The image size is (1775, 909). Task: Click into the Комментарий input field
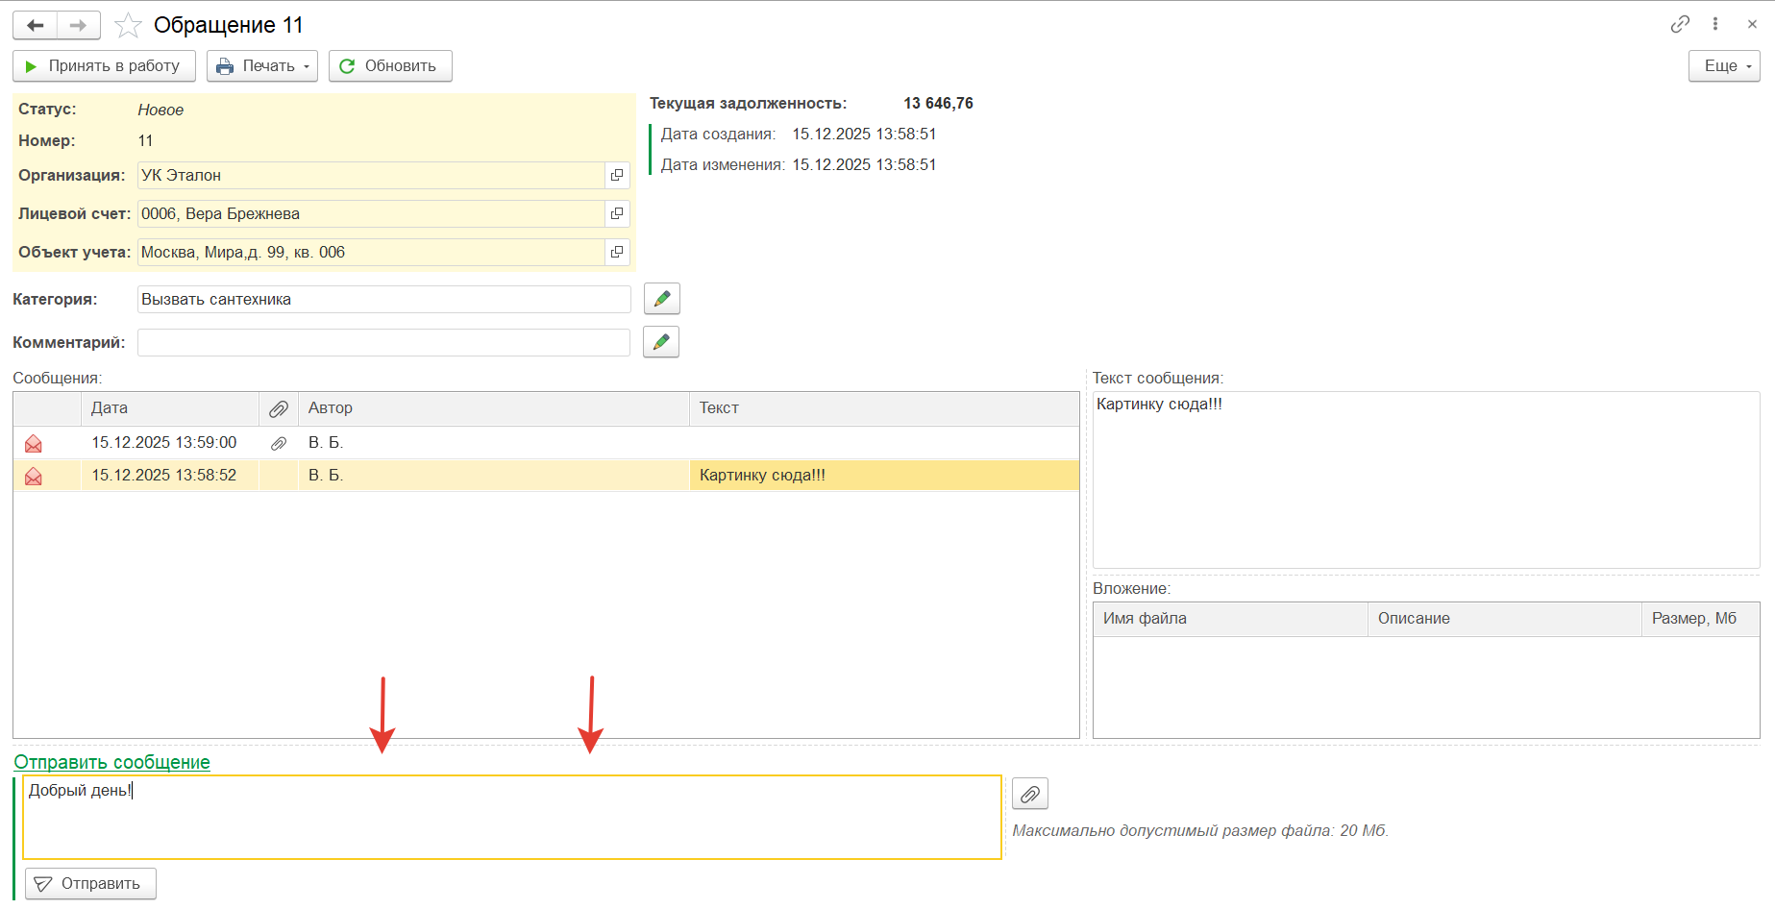click(382, 342)
